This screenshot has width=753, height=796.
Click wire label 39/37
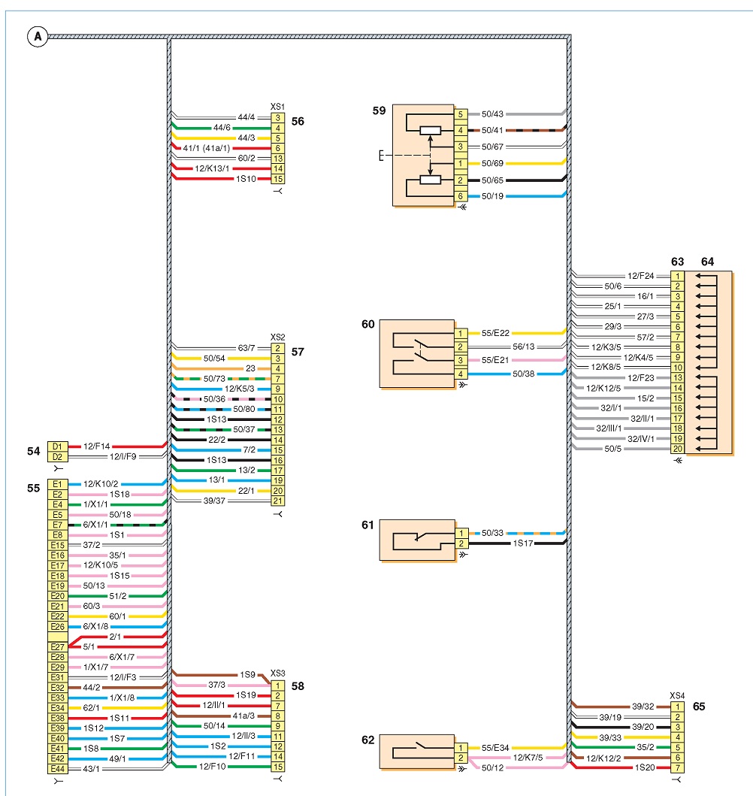tap(214, 501)
